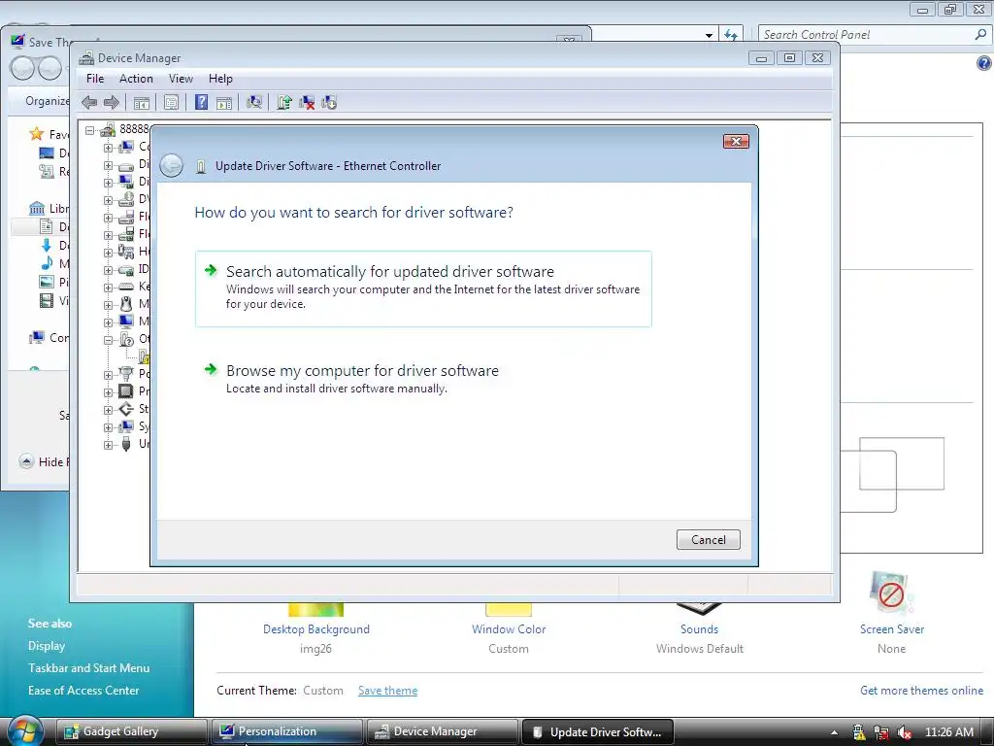
Task: Open the View menu in Device Manager
Action: tap(181, 79)
